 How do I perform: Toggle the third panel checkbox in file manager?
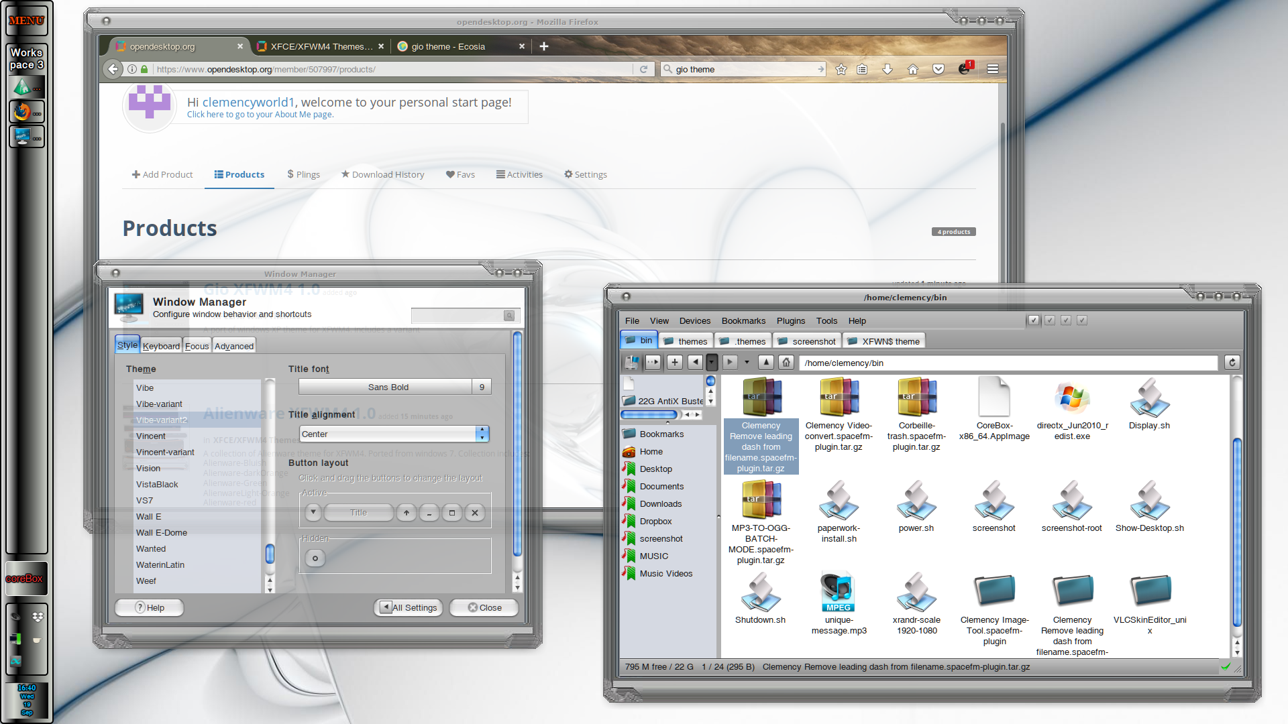click(1066, 320)
